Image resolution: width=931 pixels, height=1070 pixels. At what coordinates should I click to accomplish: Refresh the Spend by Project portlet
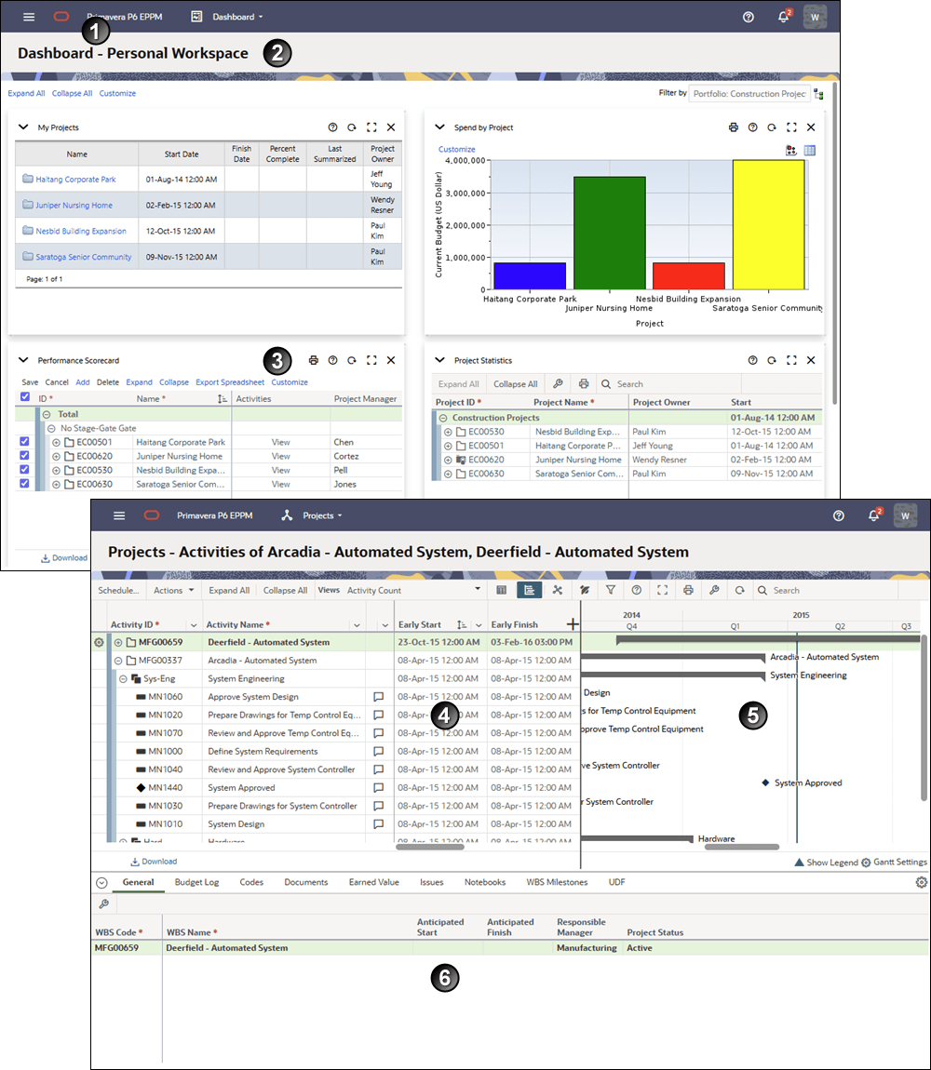click(771, 127)
